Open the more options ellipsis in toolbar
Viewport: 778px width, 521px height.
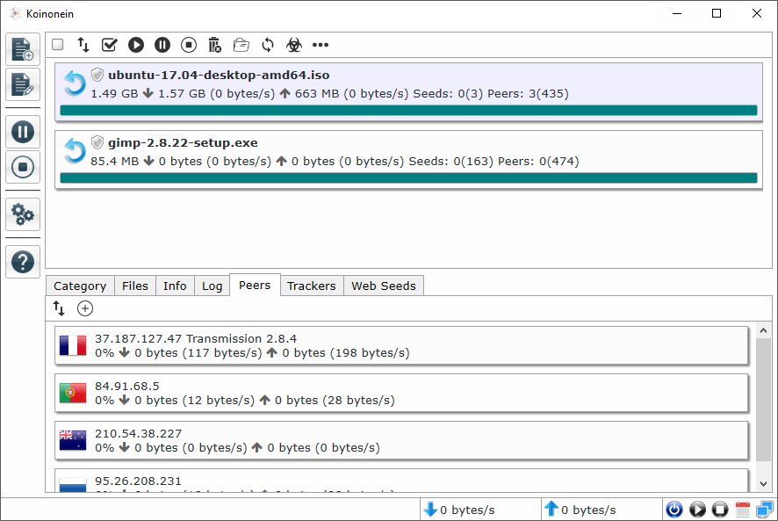click(x=321, y=45)
